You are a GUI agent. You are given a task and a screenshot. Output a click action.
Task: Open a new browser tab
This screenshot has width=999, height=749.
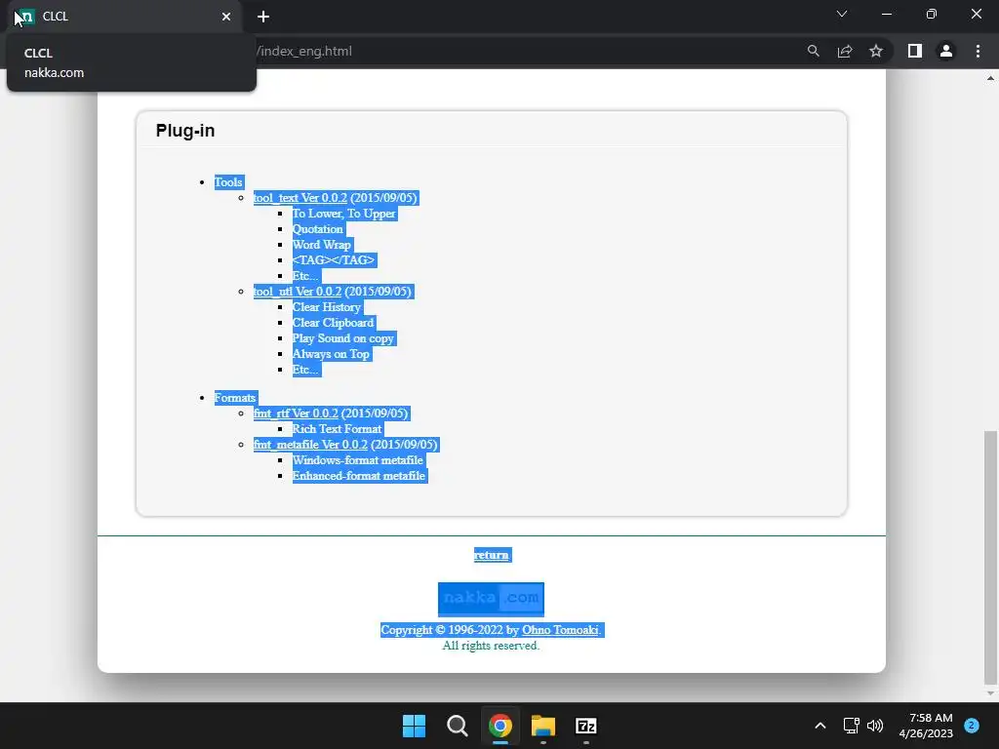tap(263, 17)
